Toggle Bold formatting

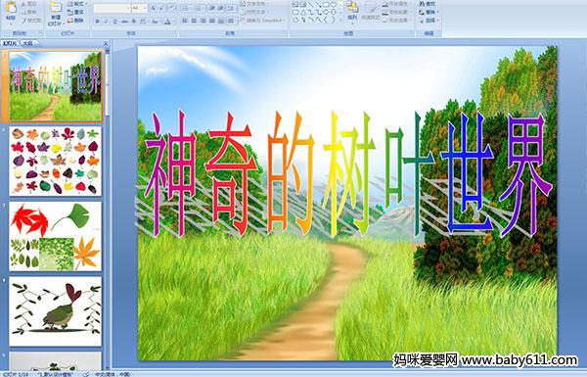97,22
